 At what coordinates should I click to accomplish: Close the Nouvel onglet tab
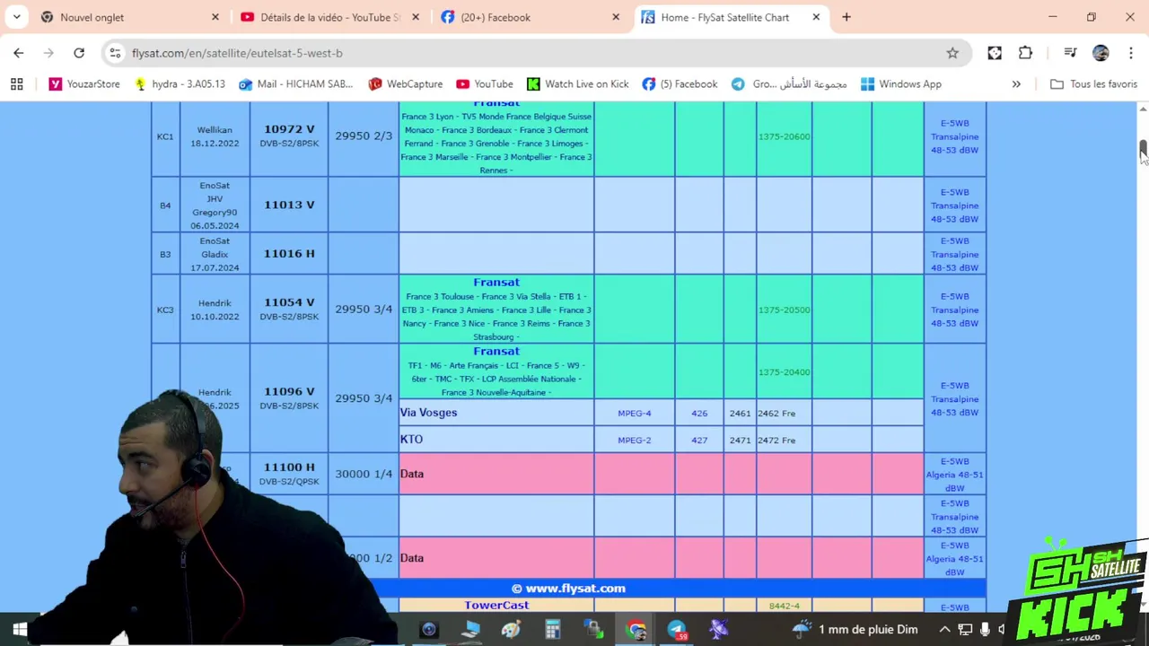[215, 17]
